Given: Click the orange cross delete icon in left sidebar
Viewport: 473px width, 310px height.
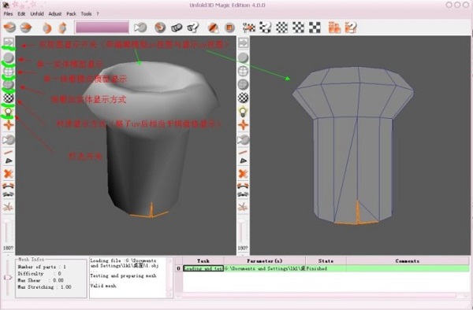Looking at the screenshot, I should point(9,174).
